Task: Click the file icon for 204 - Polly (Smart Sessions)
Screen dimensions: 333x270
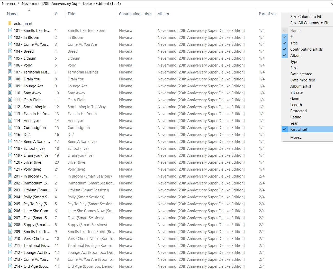Action: [10, 197]
